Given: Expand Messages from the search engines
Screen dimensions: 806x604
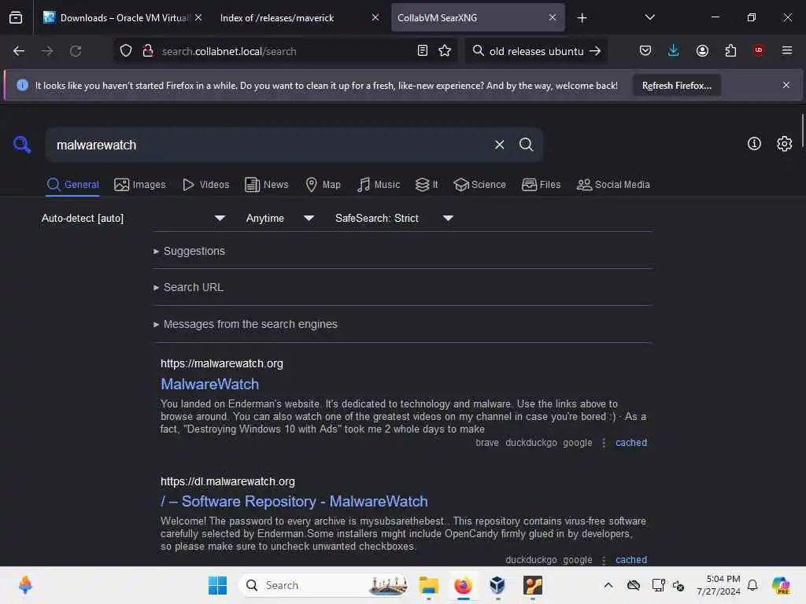Looking at the screenshot, I should coord(246,324).
